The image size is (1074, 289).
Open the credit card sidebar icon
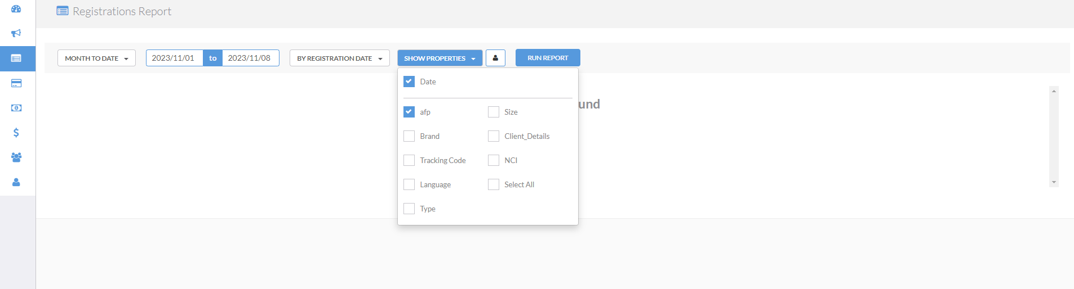[x=16, y=83]
